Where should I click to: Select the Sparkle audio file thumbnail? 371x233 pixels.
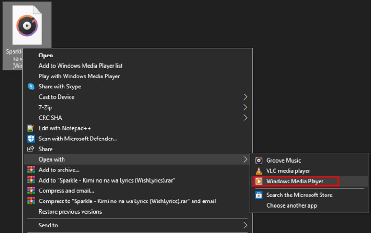27,25
